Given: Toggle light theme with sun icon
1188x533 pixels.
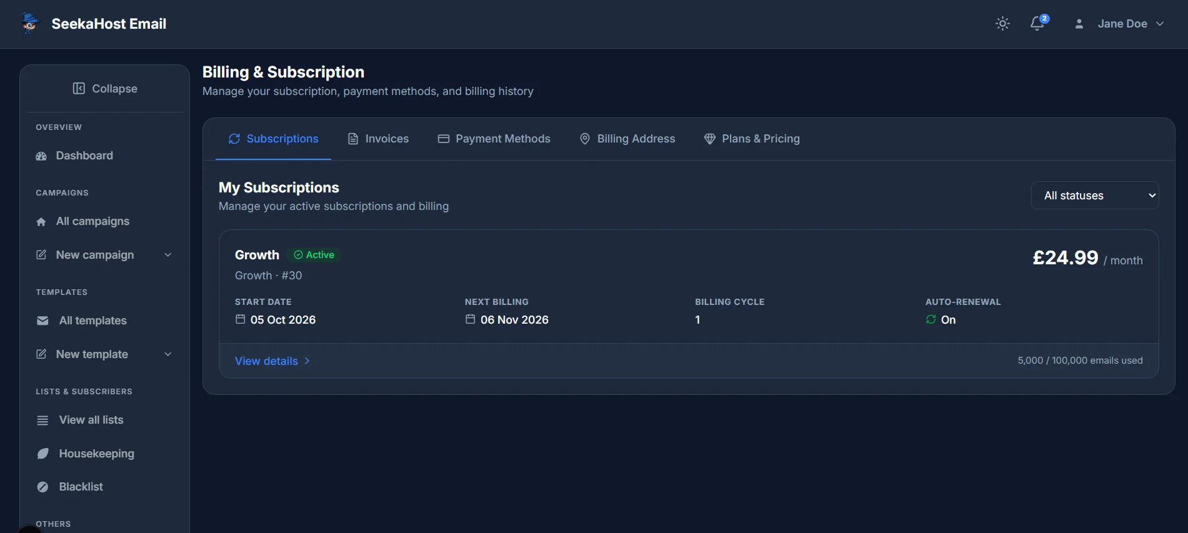Looking at the screenshot, I should coord(1002,24).
